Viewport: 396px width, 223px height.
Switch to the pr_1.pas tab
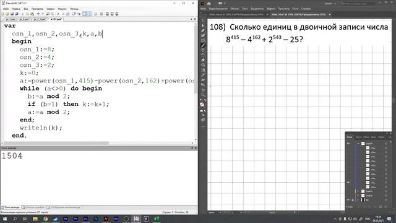coord(11,19)
